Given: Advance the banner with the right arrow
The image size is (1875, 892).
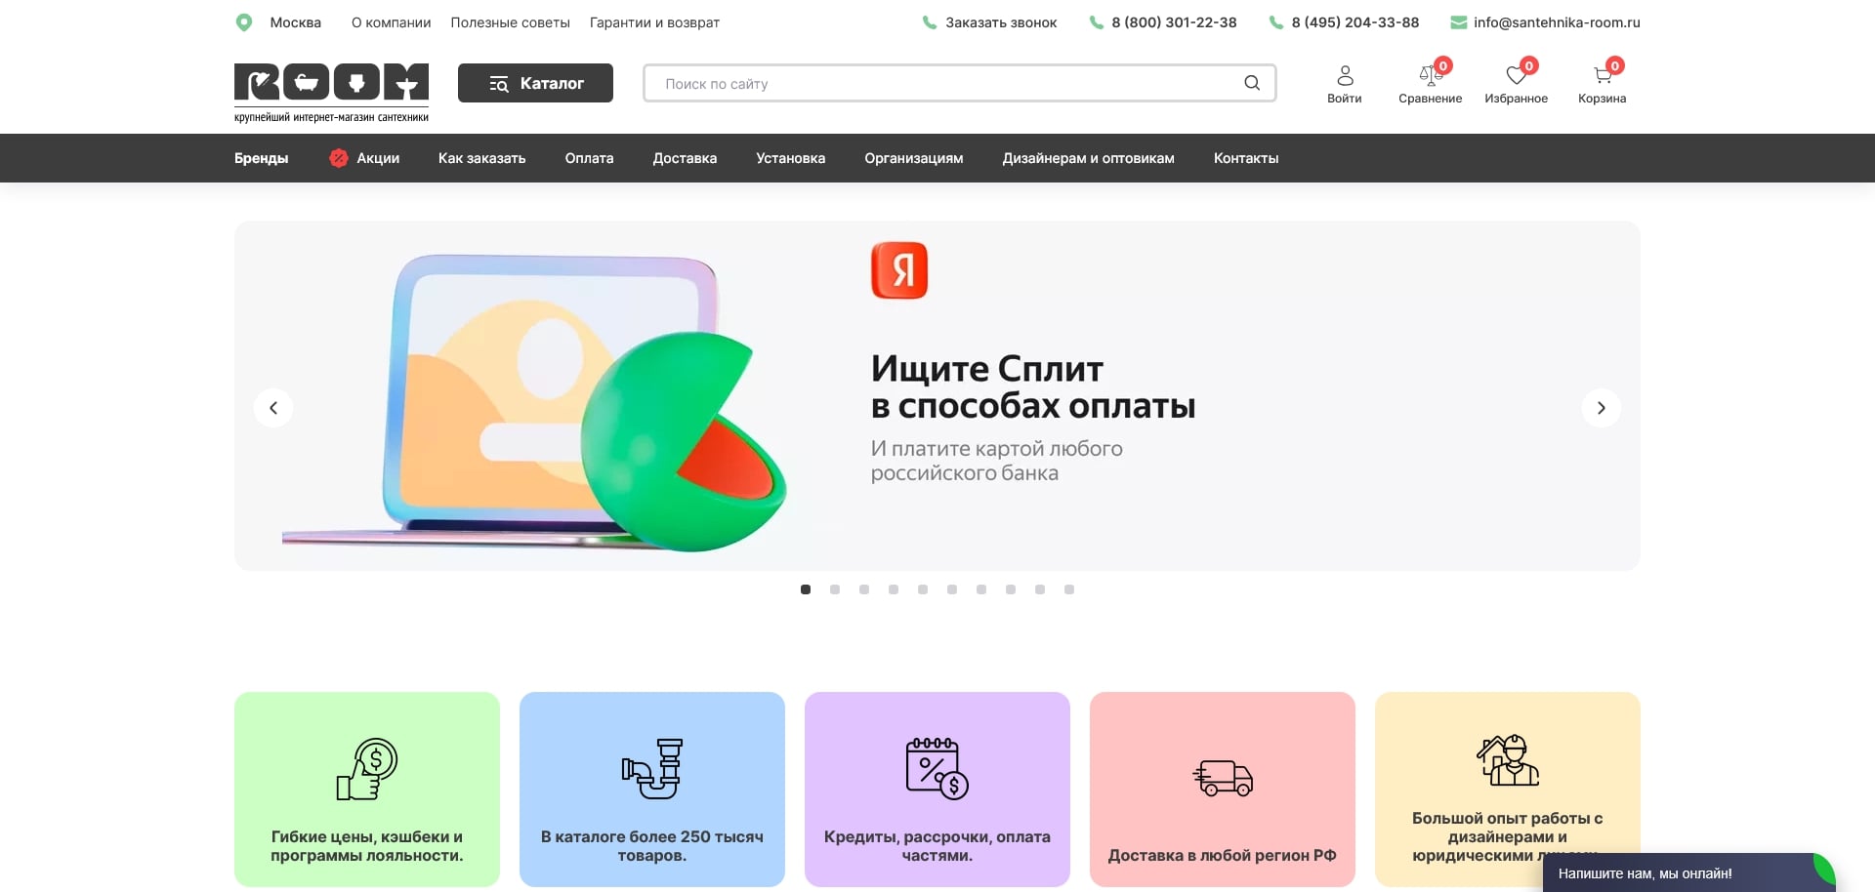Looking at the screenshot, I should pos(1601,407).
